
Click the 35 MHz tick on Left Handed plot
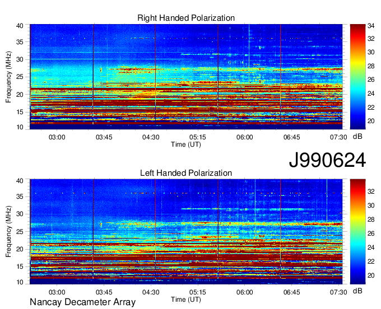point(20,196)
